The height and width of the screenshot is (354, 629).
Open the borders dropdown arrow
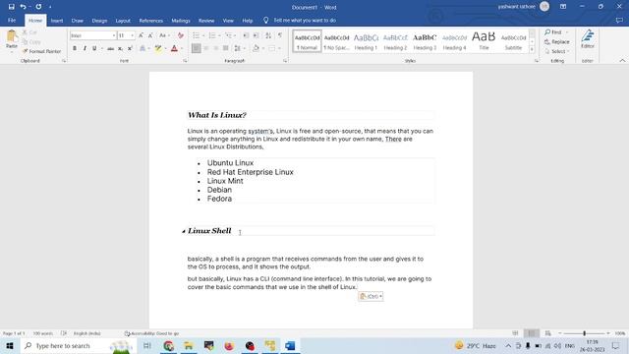pyautogui.click(x=279, y=48)
